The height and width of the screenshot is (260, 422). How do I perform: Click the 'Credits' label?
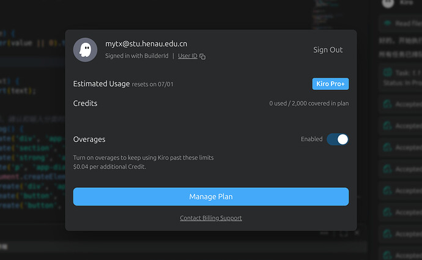(85, 103)
